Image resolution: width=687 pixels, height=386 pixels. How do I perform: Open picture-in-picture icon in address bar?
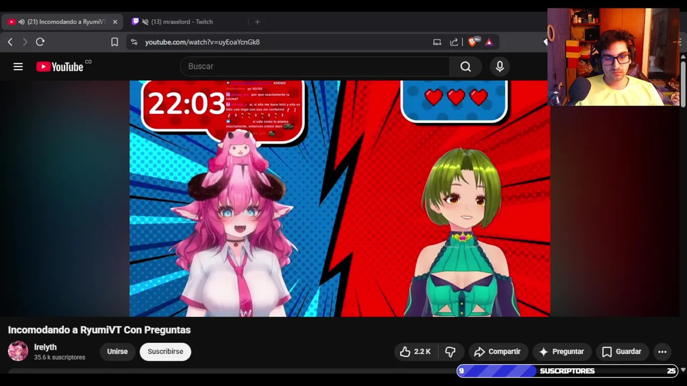437,42
